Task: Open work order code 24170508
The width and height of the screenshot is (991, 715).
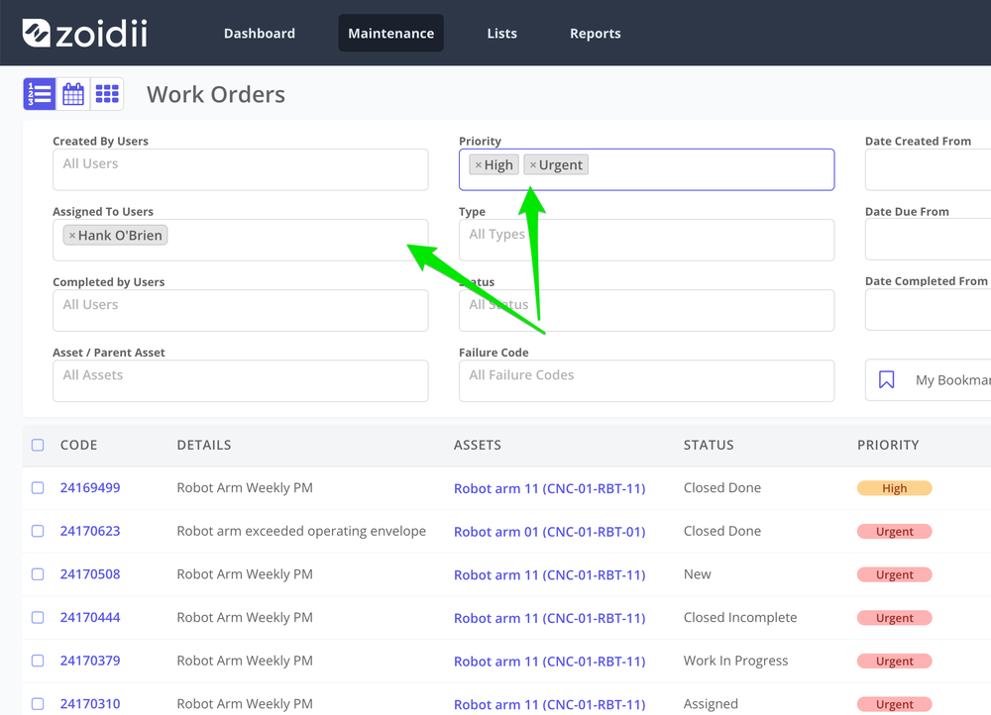Action: [x=90, y=574]
